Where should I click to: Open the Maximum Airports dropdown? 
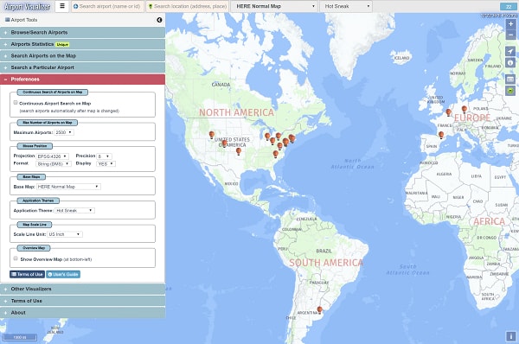64,132
